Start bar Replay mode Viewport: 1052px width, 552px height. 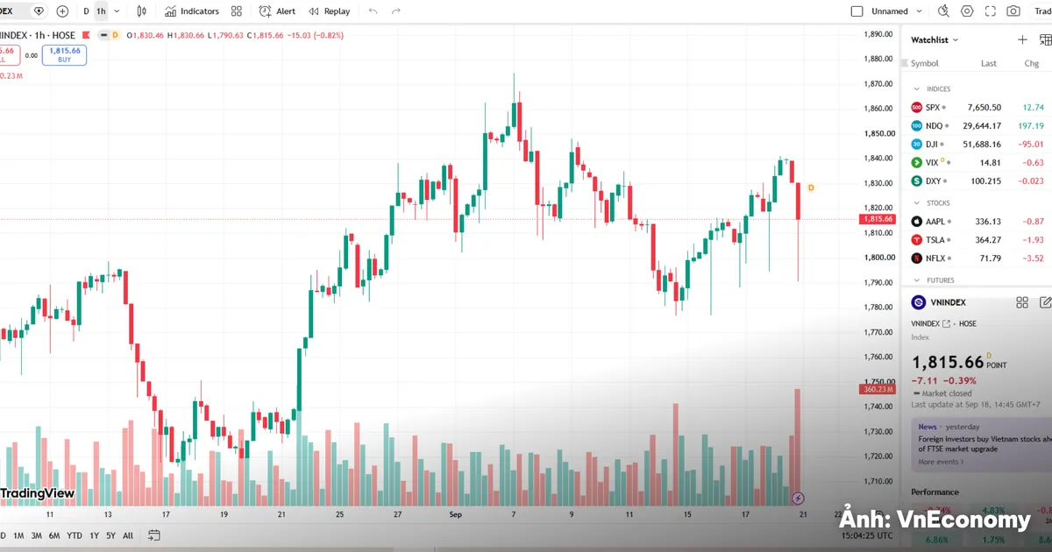329,11
